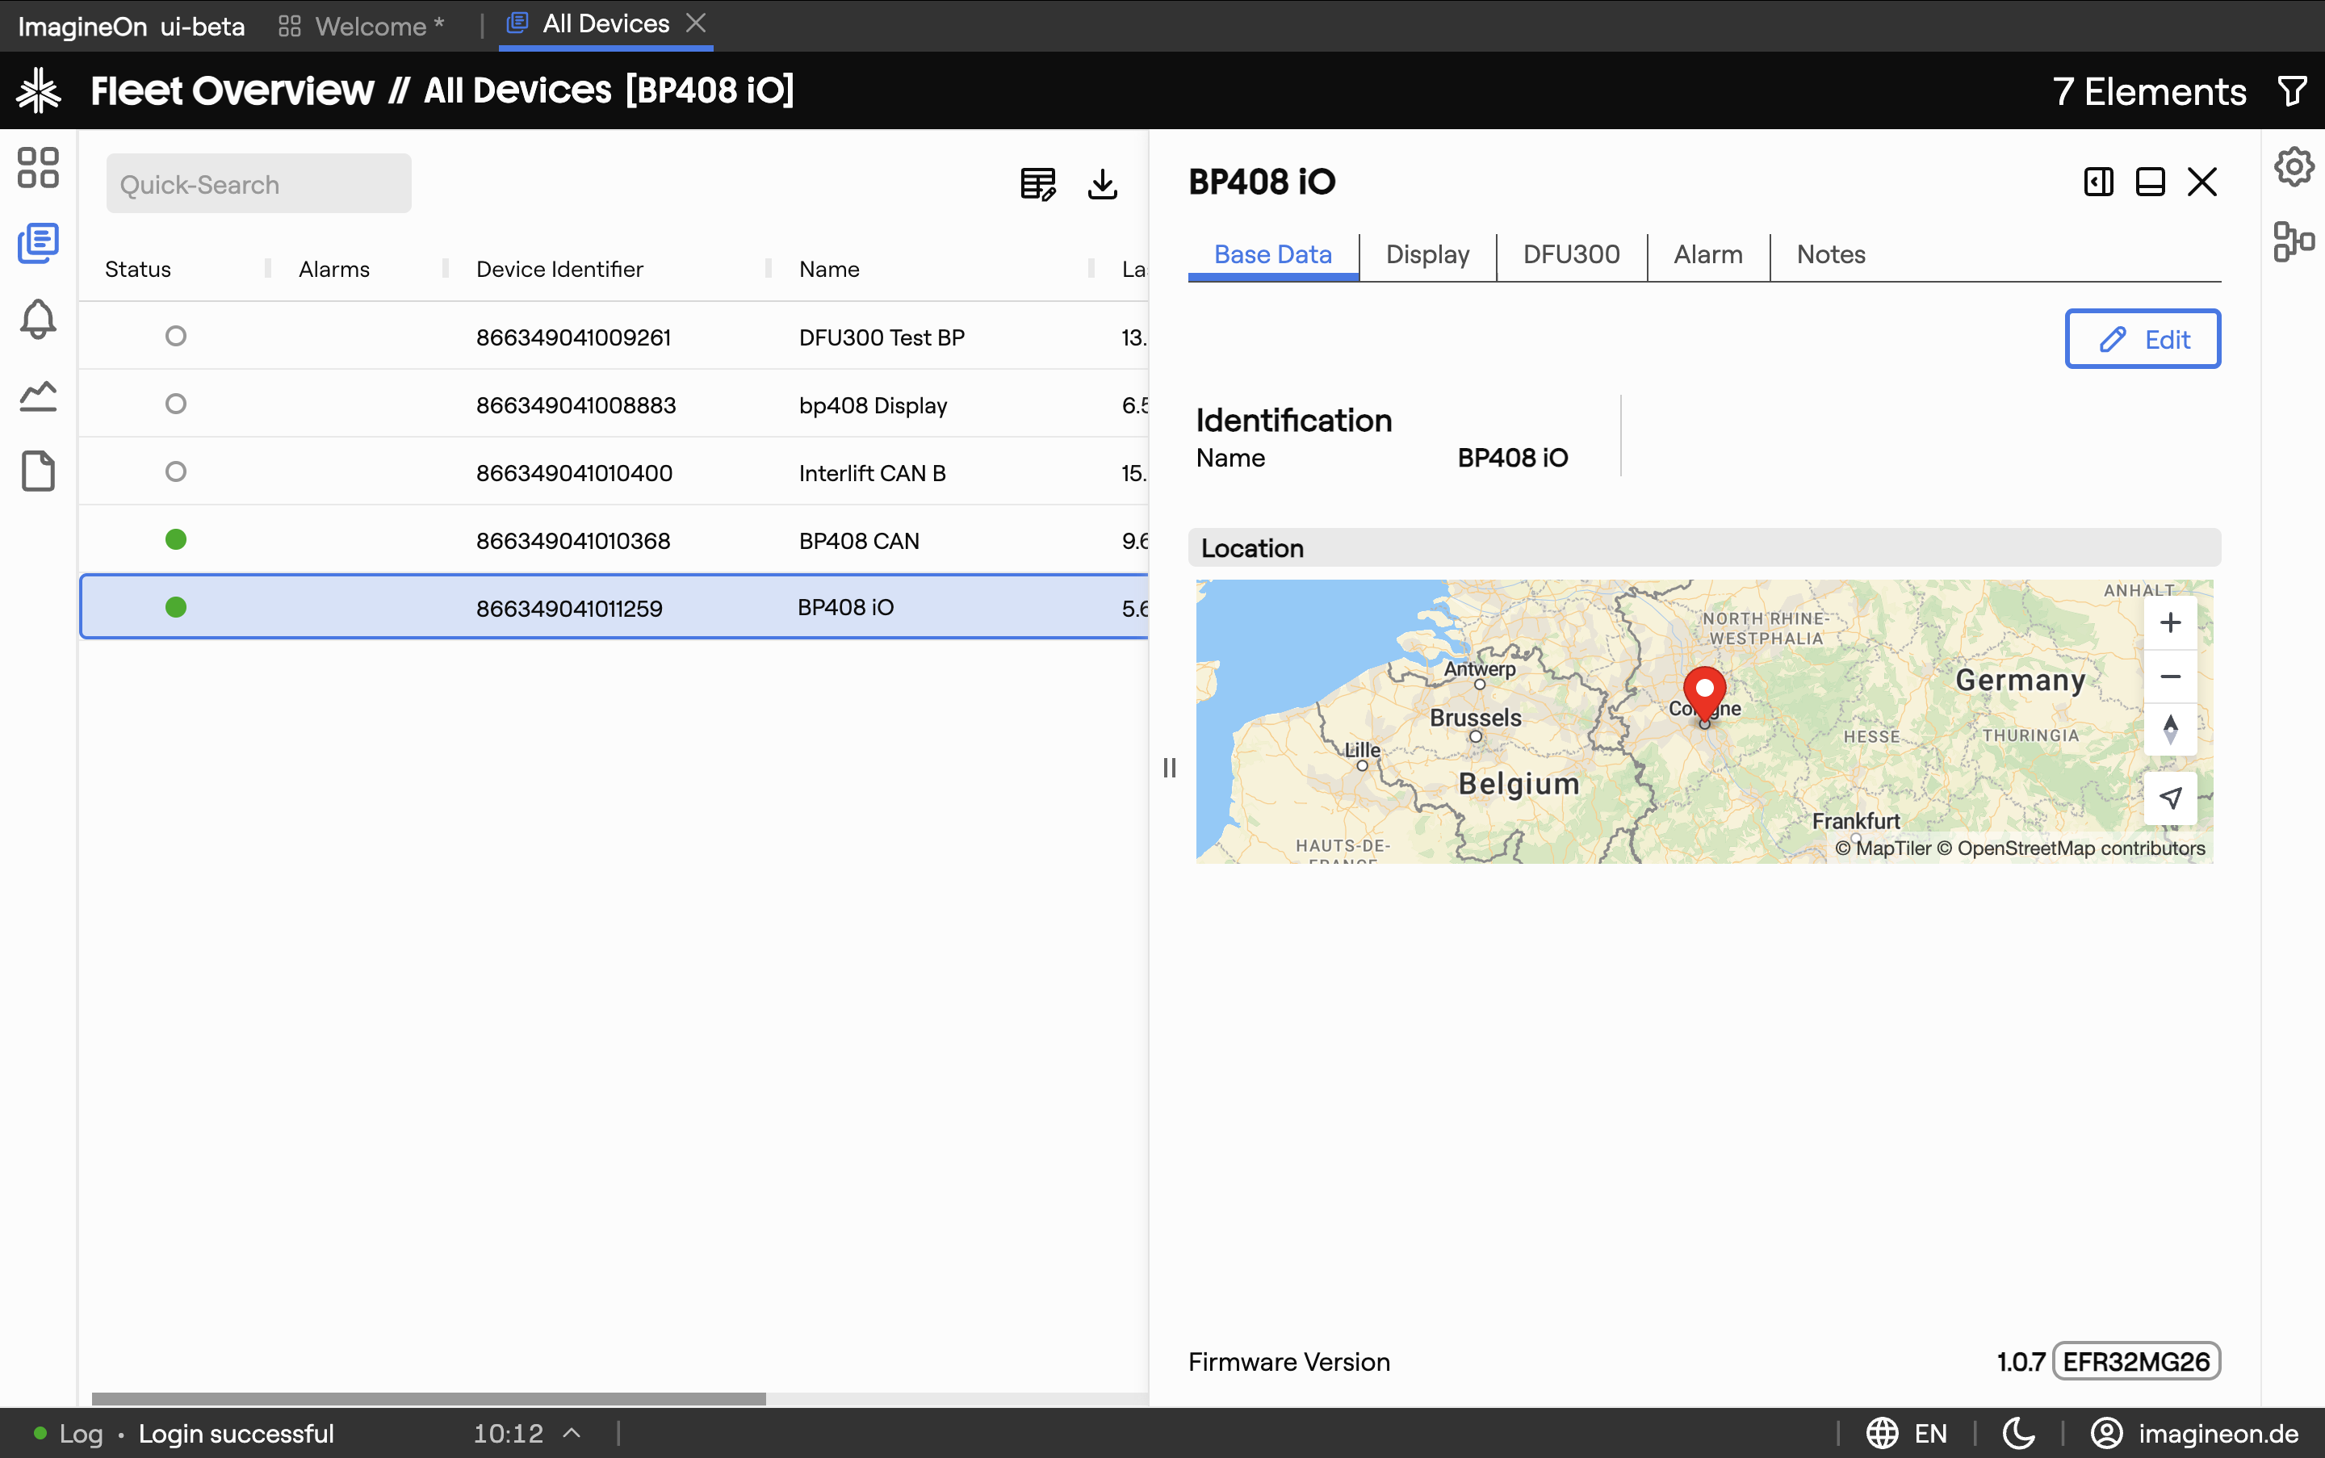Viewport: 2325px width, 1458px height.
Task: Click the green status dot of BP408 CAN
Action: point(175,539)
